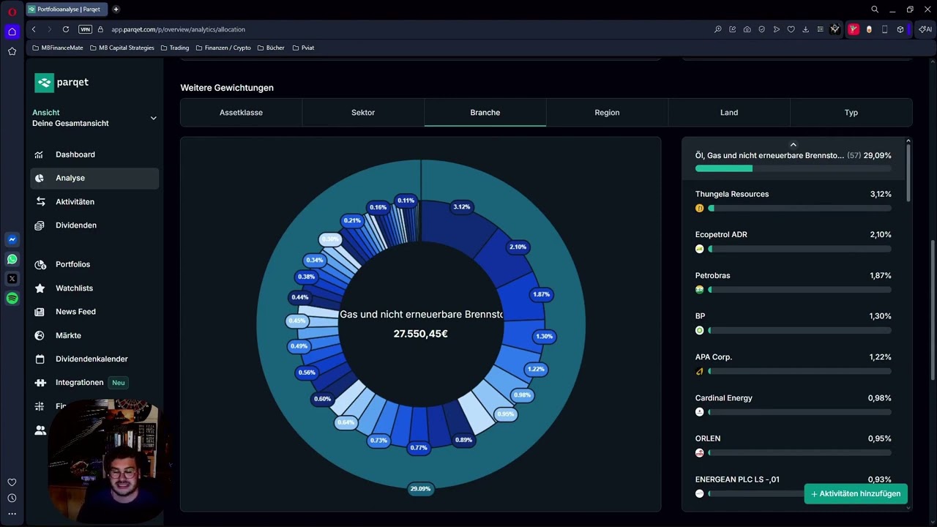937x527 pixels.
Task: Open Opera's history clock icon in sidebar
Action: (12, 498)
